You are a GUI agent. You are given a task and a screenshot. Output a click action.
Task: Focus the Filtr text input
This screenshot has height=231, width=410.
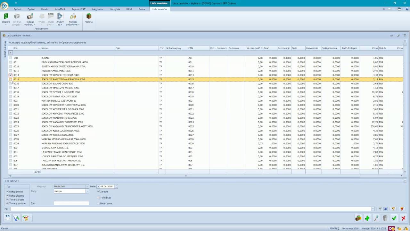point(191,209)
